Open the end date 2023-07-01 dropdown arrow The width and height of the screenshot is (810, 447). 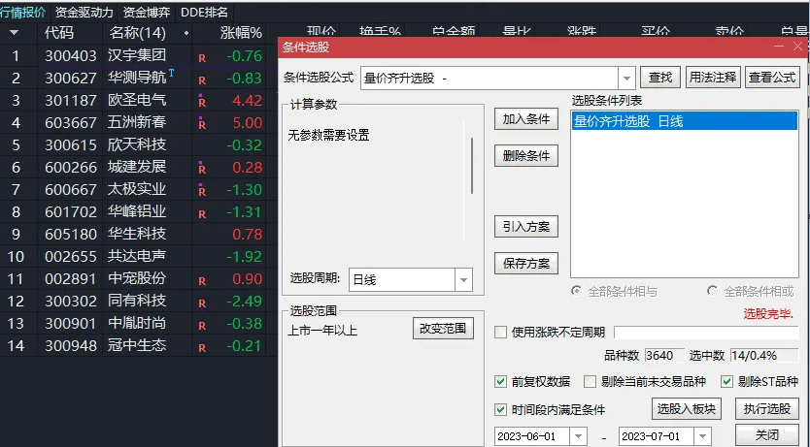pyautogui.click(x=703, y=436)
